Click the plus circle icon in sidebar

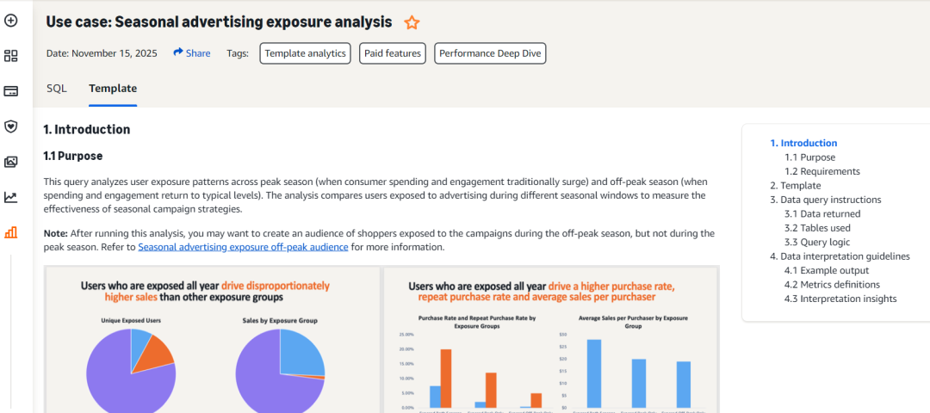[11, 20]
